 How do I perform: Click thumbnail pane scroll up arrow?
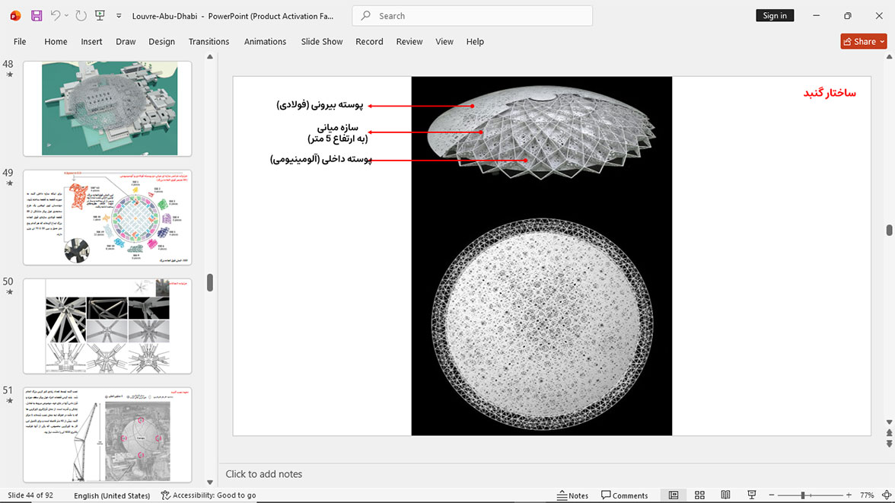pyautogui.click(x=210, y=57)
